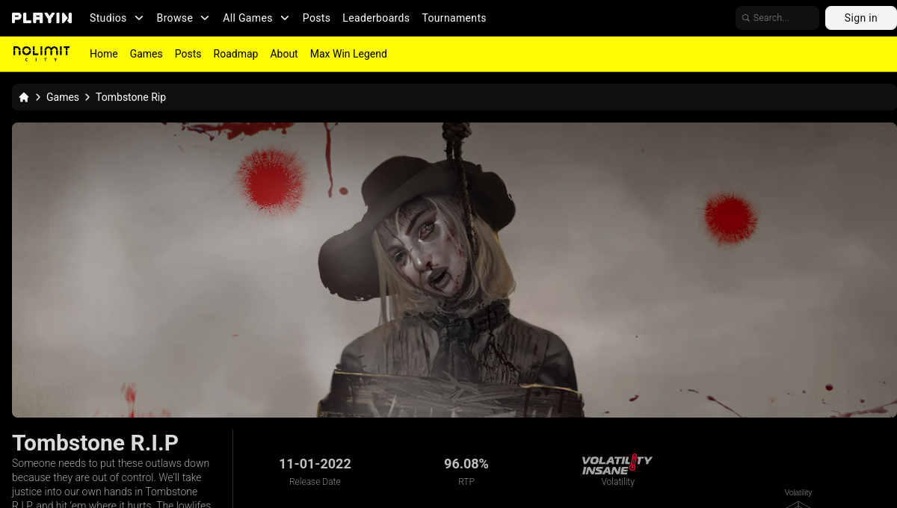Expand the All Games dropdown

pos(256,18)
